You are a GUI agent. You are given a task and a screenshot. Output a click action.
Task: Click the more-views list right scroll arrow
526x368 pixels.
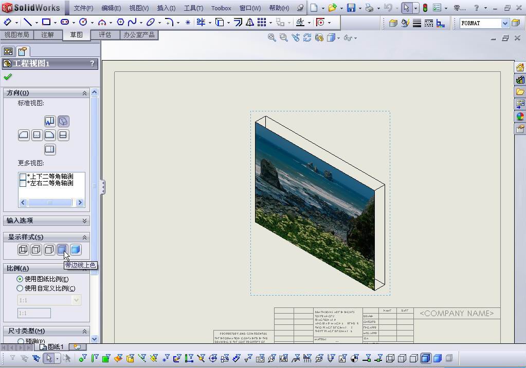click(80, 202)
